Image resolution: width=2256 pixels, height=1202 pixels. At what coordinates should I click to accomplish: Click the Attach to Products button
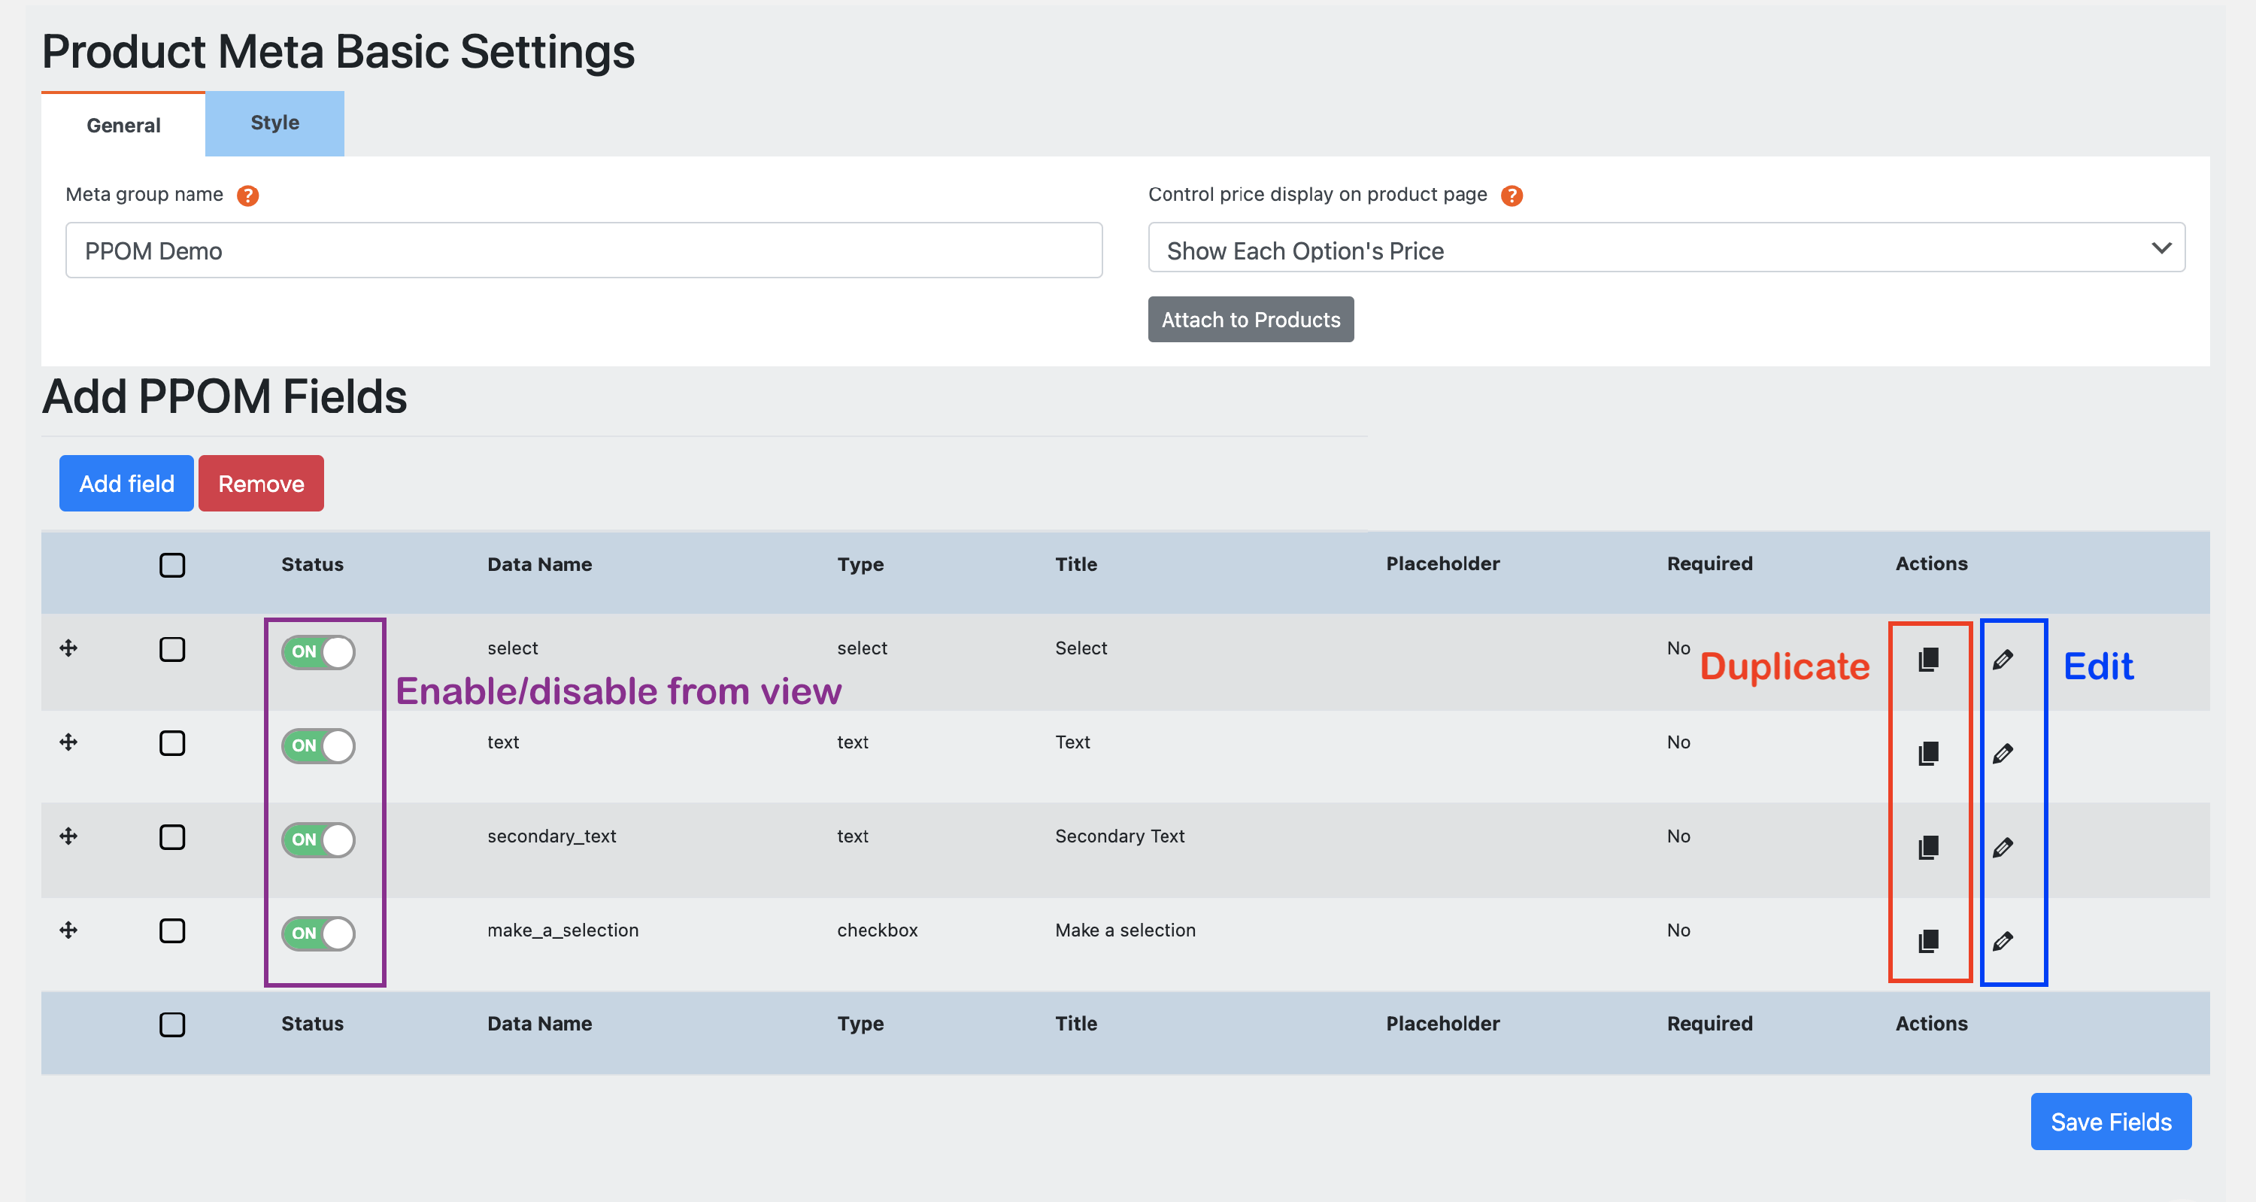(x=1250, y=320)
